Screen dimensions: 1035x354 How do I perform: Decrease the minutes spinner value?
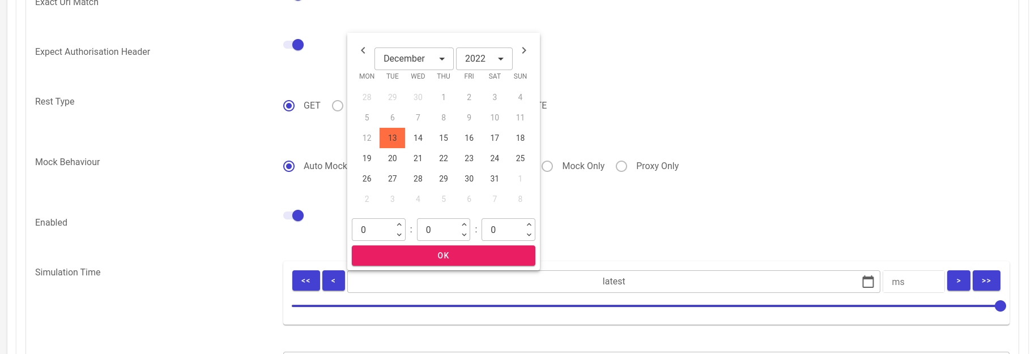pyautogui.click(x=464, y=235)
